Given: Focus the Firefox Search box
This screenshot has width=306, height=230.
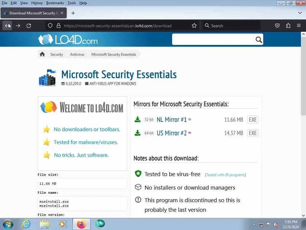Looking at the screenshot, I should click(x=231, y=26).
